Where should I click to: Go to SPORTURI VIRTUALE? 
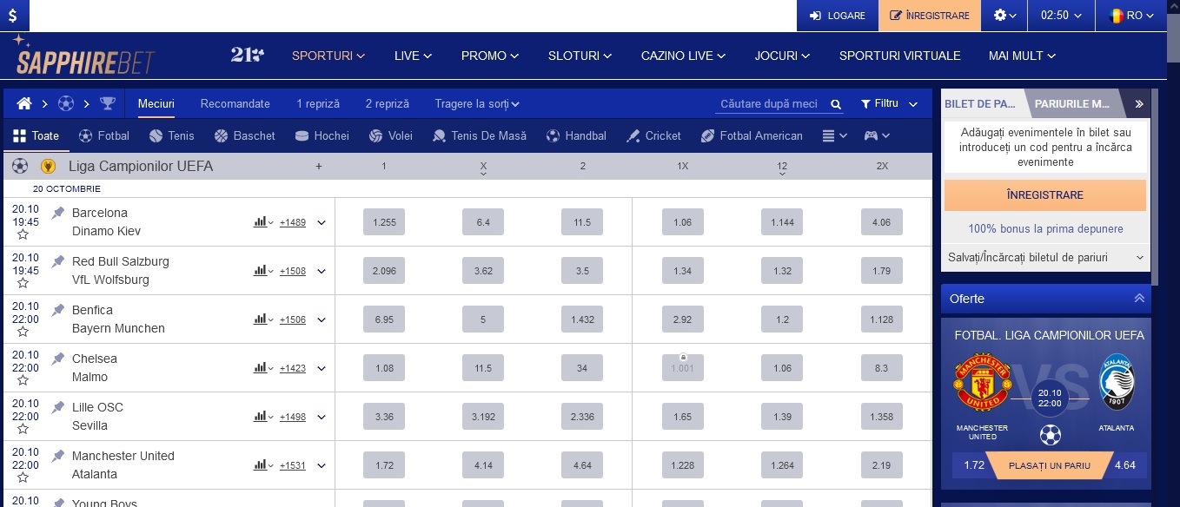899,56
